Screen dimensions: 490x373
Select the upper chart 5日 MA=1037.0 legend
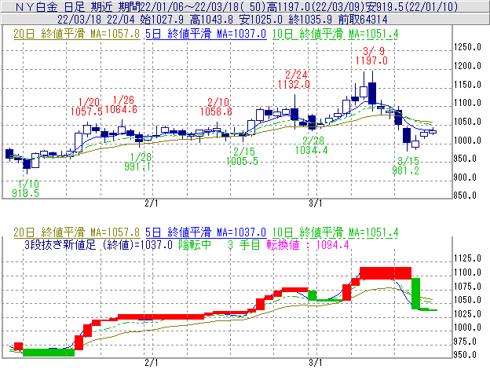[206, 34]
